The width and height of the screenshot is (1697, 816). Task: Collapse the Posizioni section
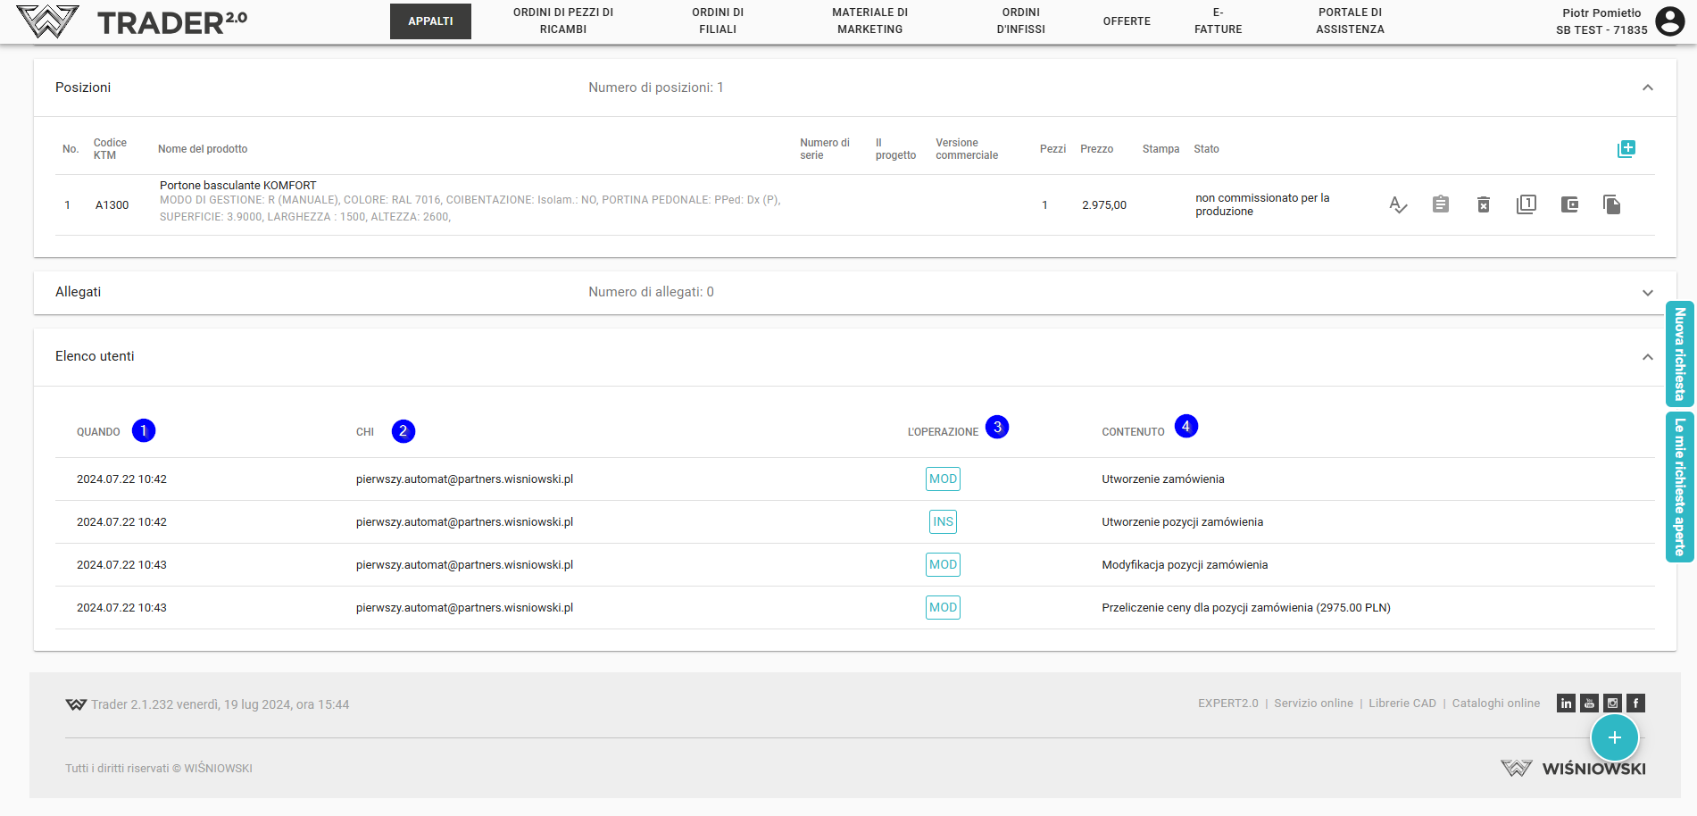pyautogui.click(x=1647, y=87)
